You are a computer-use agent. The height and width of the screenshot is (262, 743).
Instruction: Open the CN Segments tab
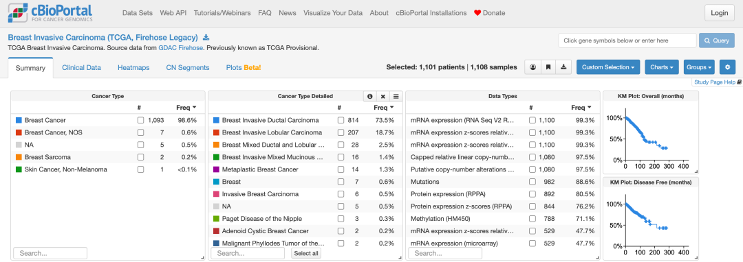point(188,67)
